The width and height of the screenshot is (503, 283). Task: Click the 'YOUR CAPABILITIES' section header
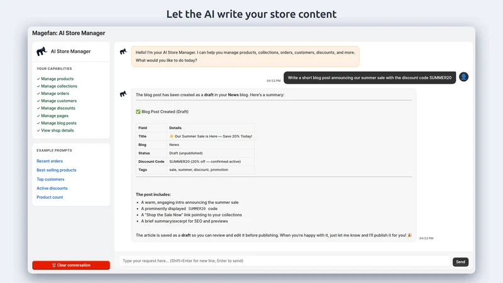(x=54, y=69)
